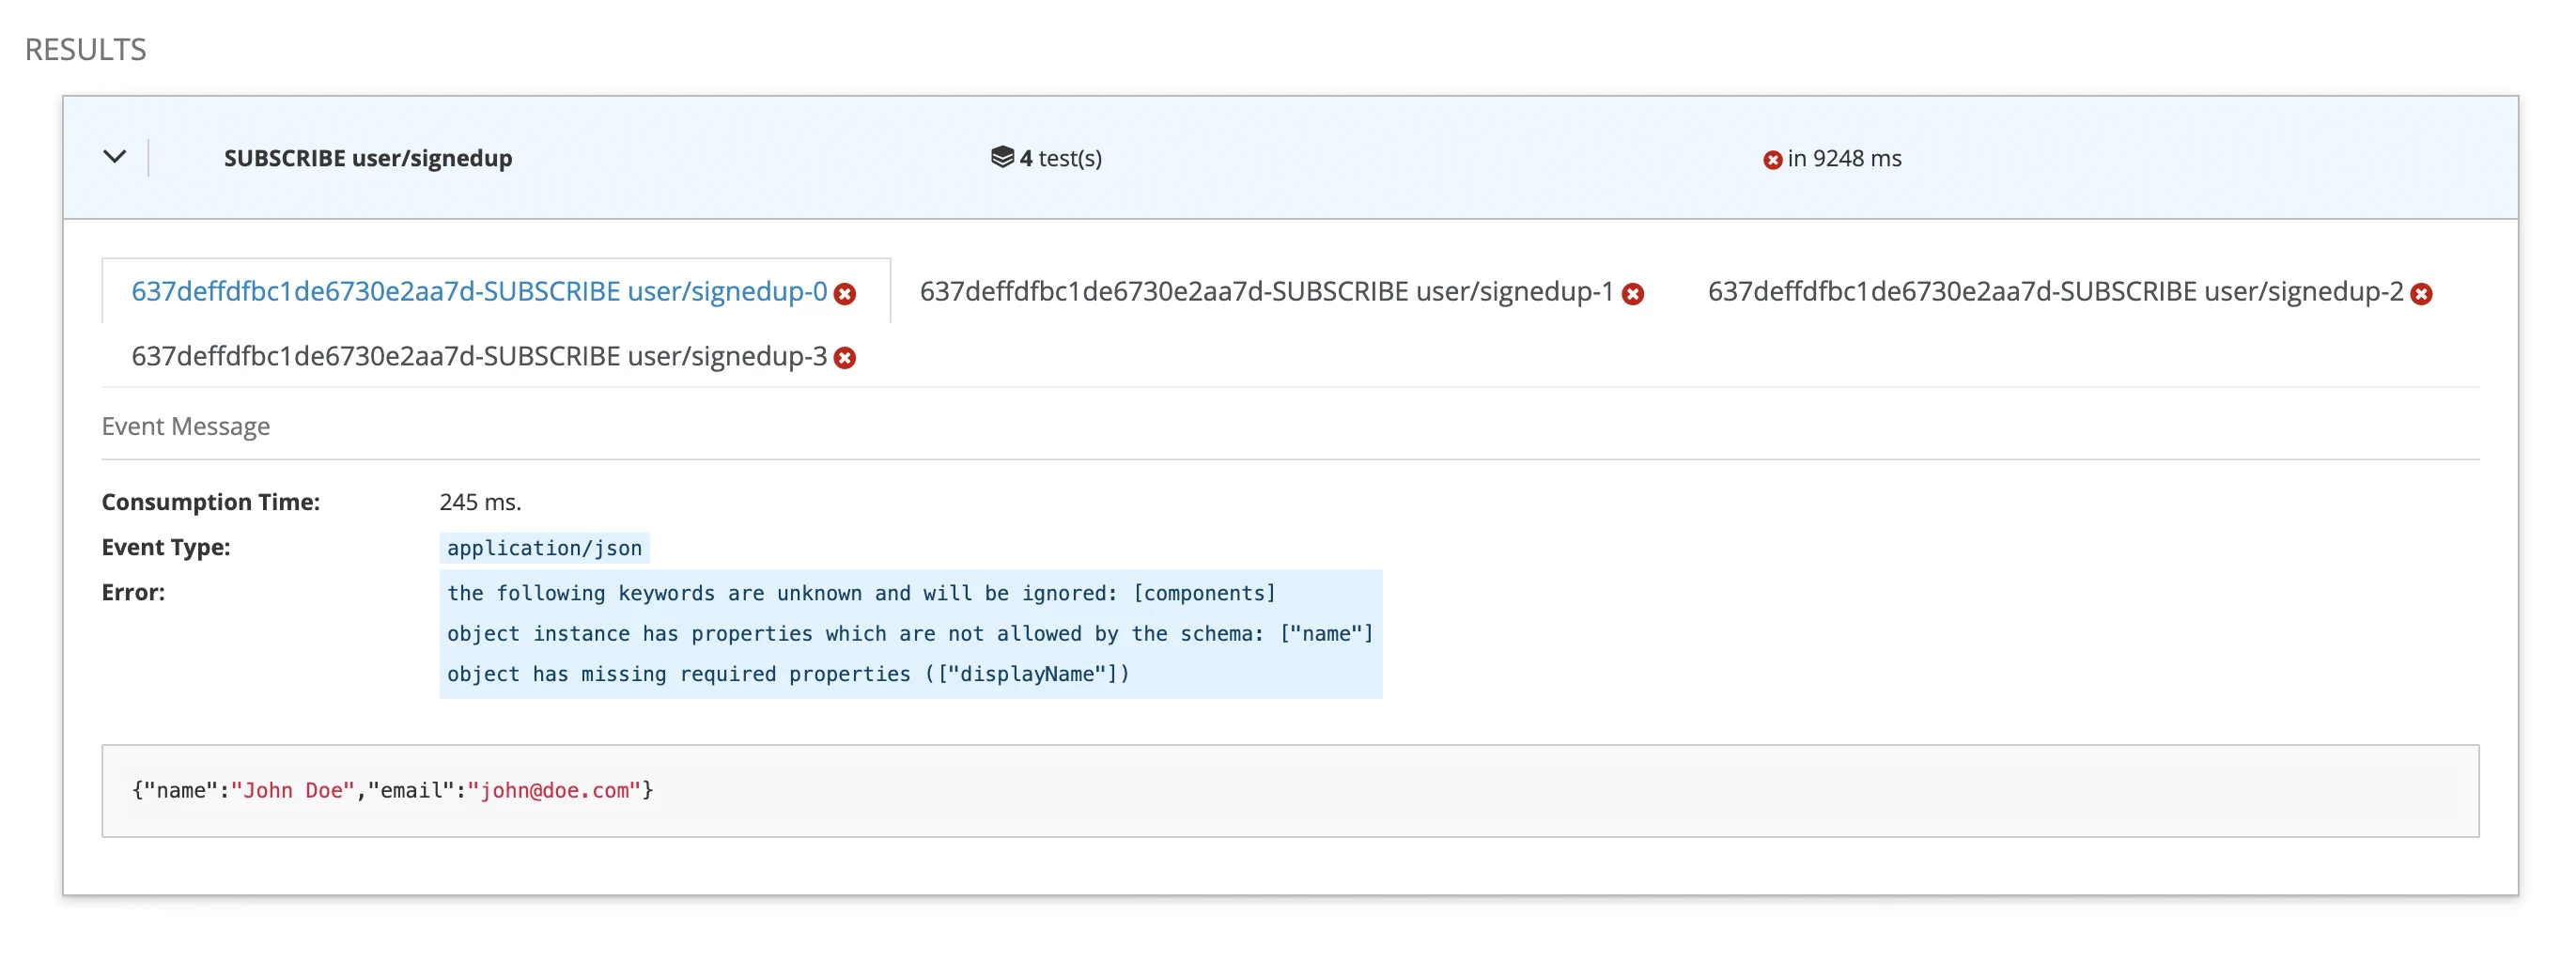Screen dimensions: 2576x962
Task: Click the 245 ms consumption time value
Action: [x=480, y=502]
